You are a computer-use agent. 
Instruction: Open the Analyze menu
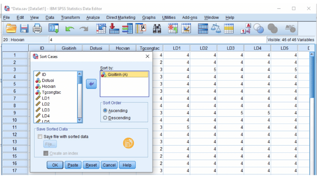[x=93, y=17]
